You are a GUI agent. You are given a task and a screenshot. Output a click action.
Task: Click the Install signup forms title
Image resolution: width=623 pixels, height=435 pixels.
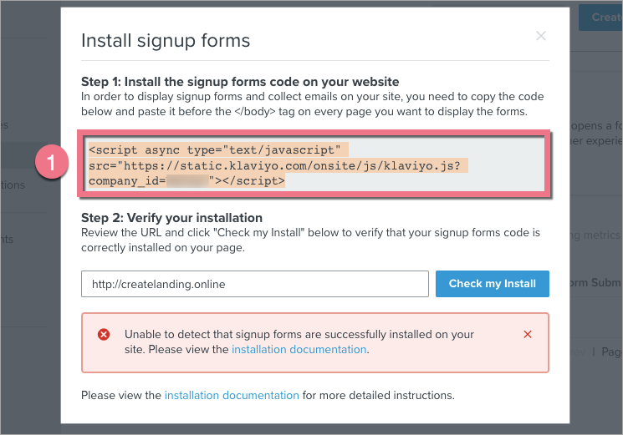(165, 40)
